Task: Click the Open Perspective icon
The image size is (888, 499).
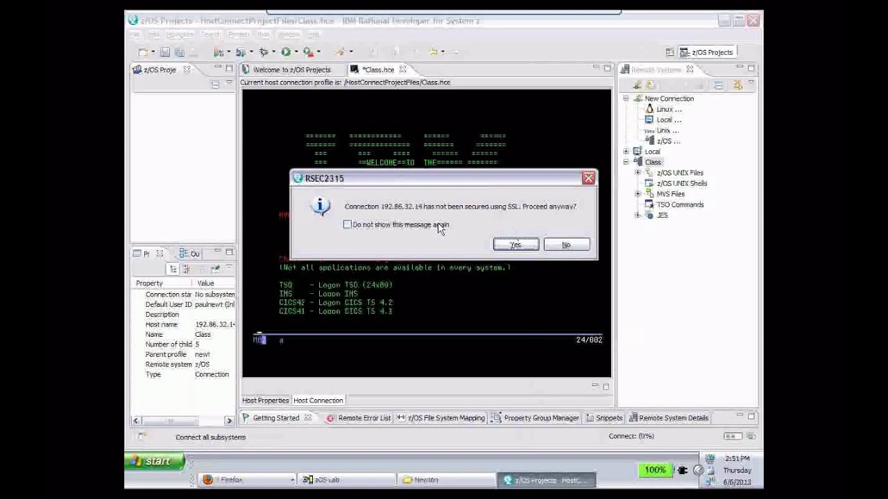Action: (x=669, y=53)
